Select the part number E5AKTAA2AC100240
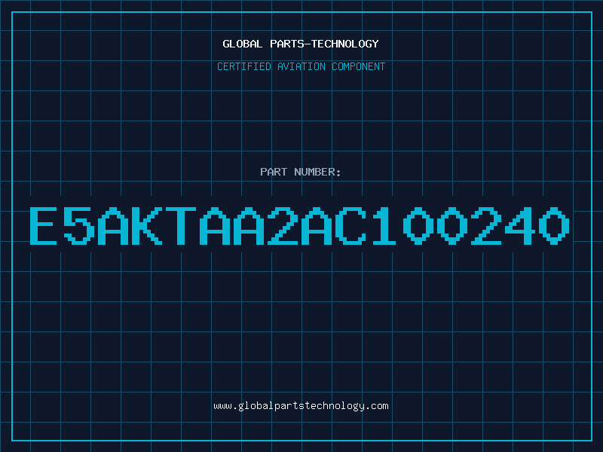 (299, 225)
